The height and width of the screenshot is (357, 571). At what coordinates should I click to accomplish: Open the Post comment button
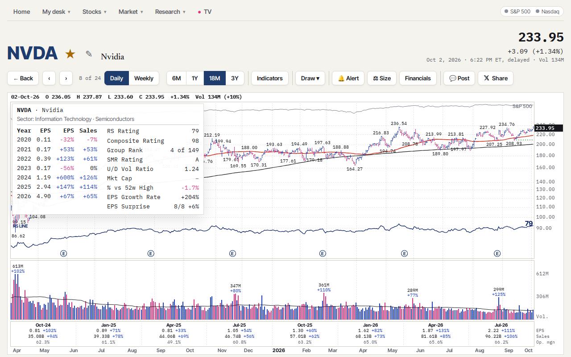click(459, 78)
